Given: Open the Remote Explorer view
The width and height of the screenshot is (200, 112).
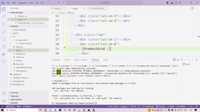Looking at the screenshot, I should point(4,39).
